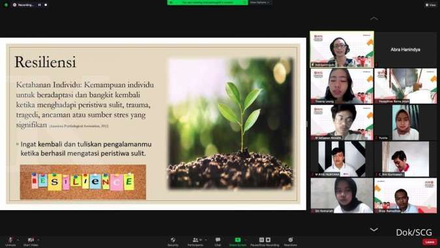The width and height of the screenshot is (440, 248).
Task: Select the M Setiawan participant video
Action: click(342, 123)
